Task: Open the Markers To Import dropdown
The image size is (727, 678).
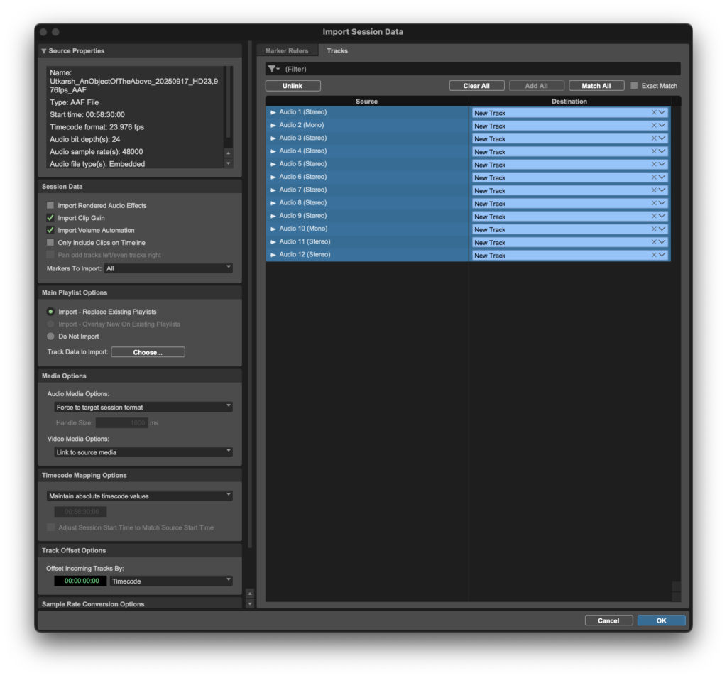Action: click(168, 268)
